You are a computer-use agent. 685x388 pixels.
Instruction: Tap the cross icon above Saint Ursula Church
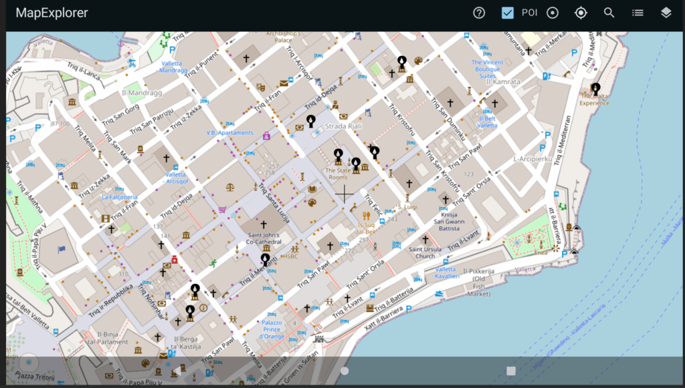[x=425, y=239]
